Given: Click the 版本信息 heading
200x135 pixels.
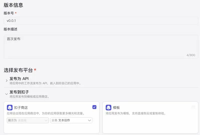Looking at the screenshot, I should (x=13, y=5).
